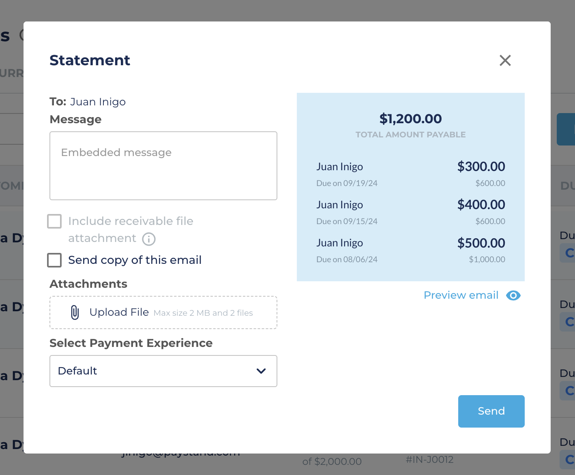Open the Preview email link
Screen dimensions: 575x475
pyautogui.click(x=461, y=295)
